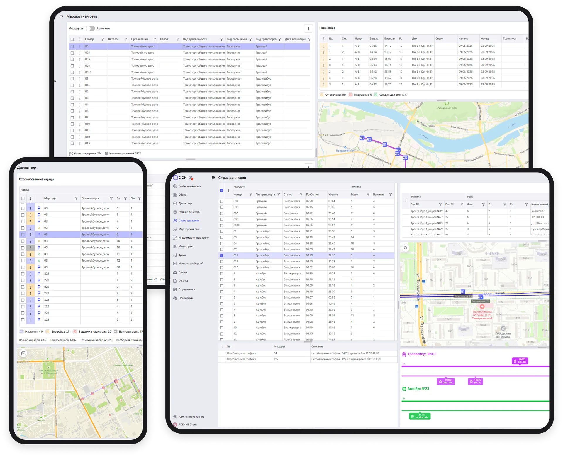Open three-dot menu beside the Архивные toggle
Screen dimensions: 563x455
point(308,28)
